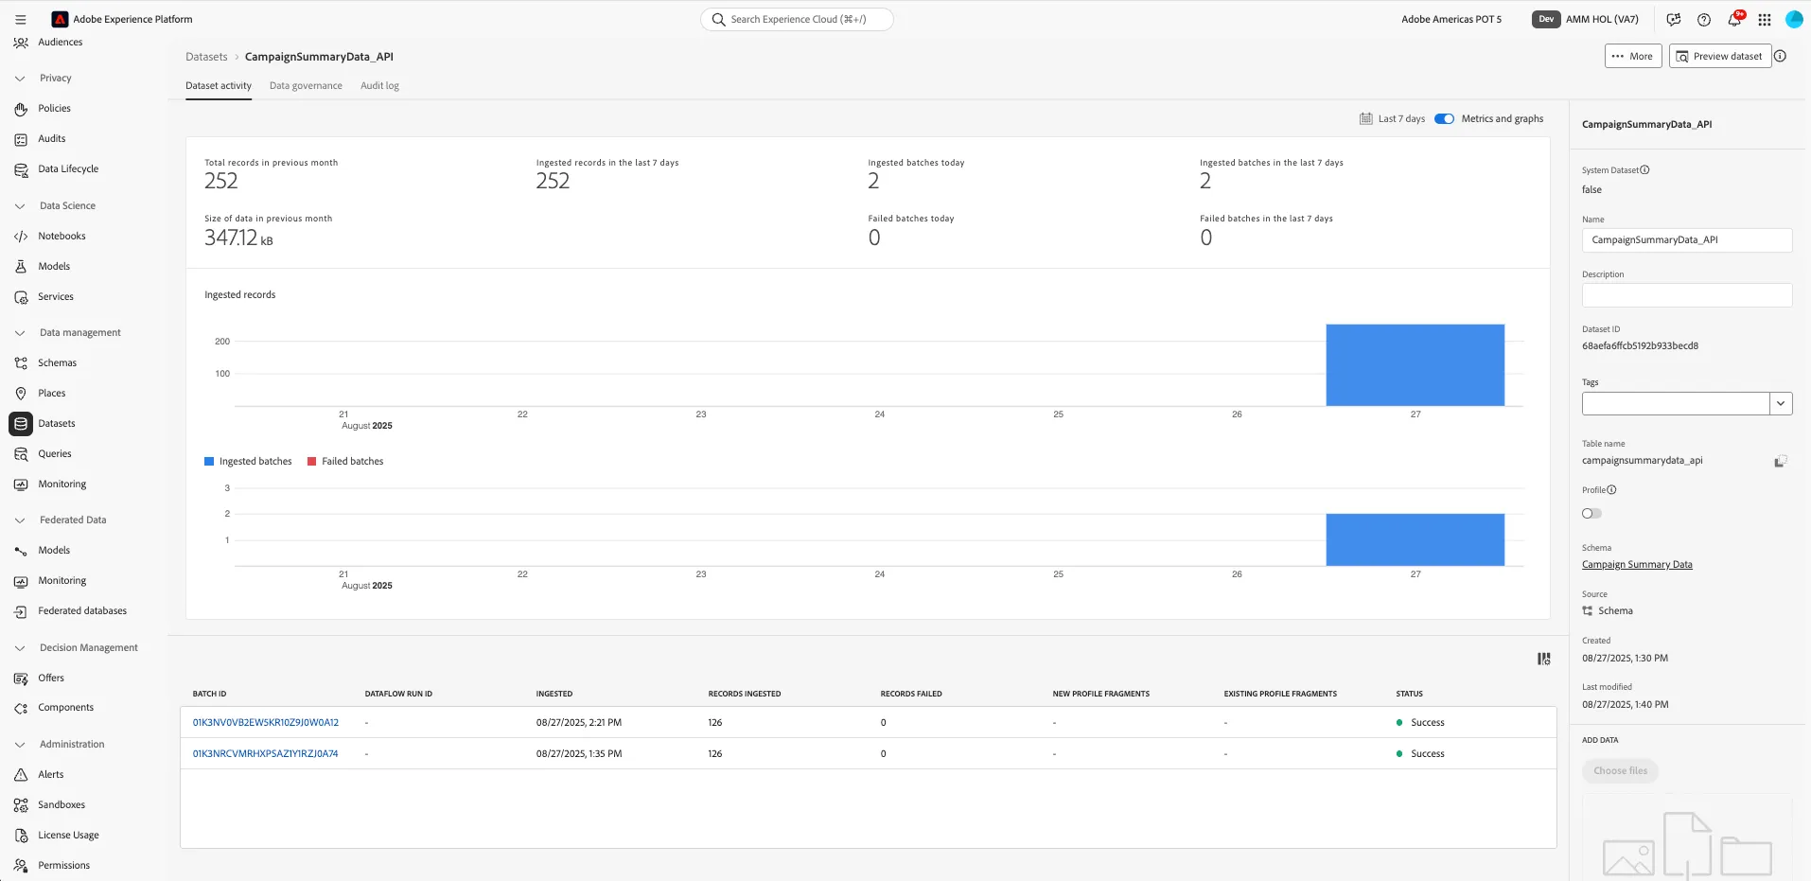Edit the dataset Name field
This screenshot has width=1811, height=881.
pos(1687,240)
